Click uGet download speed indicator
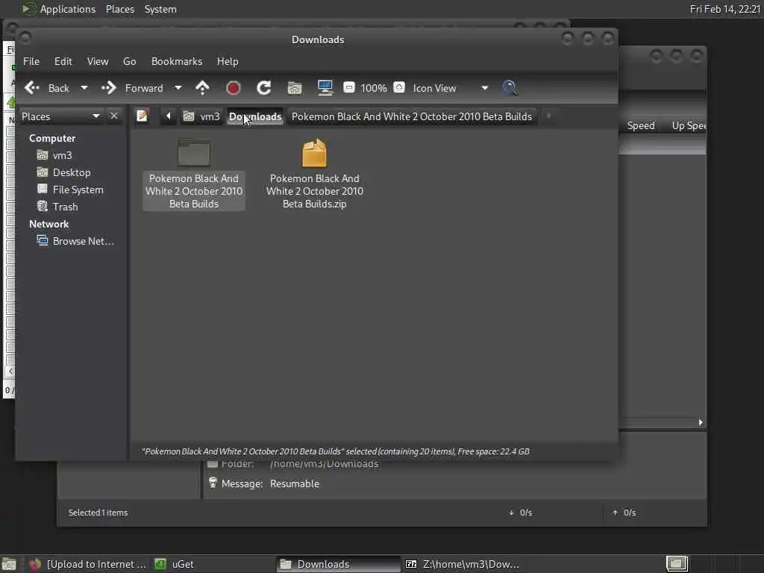This screenshot has width=764, height=573. tap(520, 513)
